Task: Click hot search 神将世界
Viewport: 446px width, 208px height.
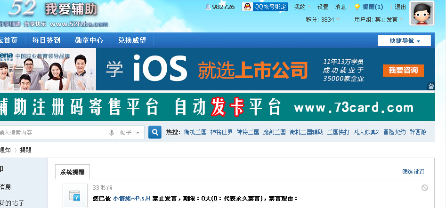Action: 221,132
